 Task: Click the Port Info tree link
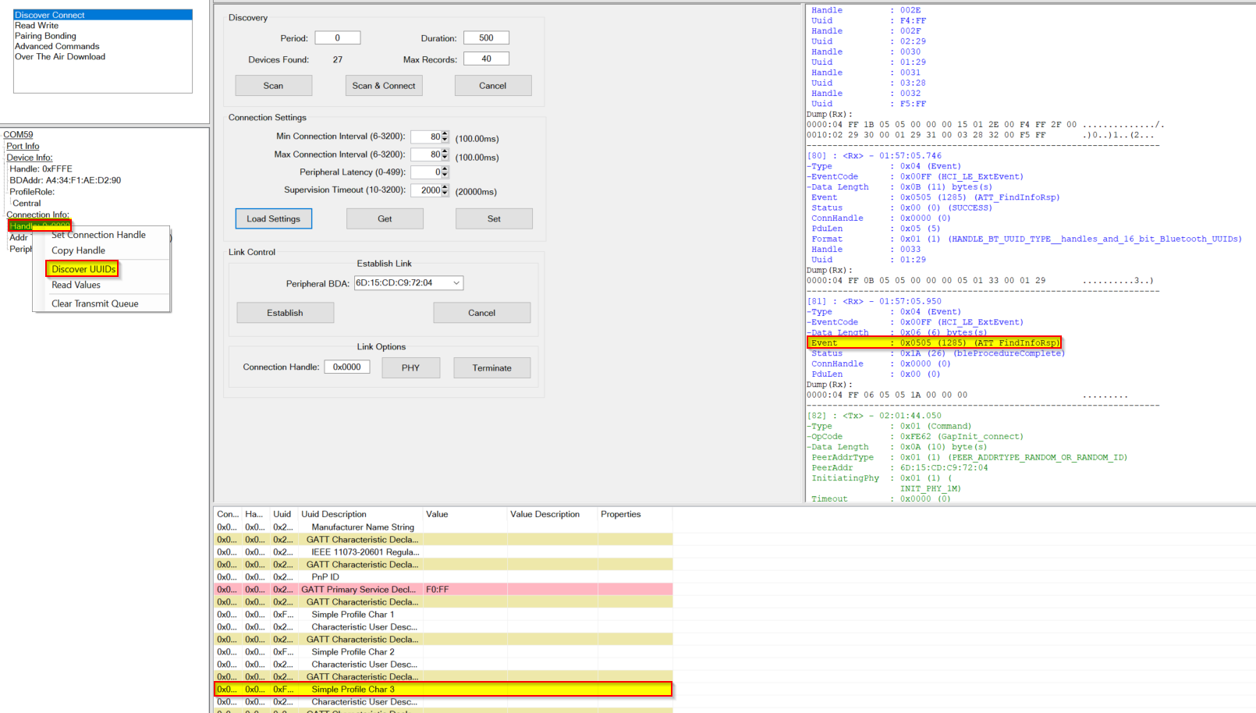(x=23, y=147)
